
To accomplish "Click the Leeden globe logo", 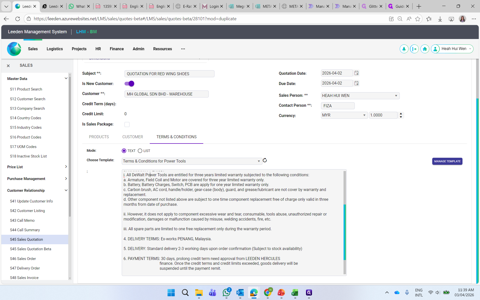I will click(x=14, y=49).
